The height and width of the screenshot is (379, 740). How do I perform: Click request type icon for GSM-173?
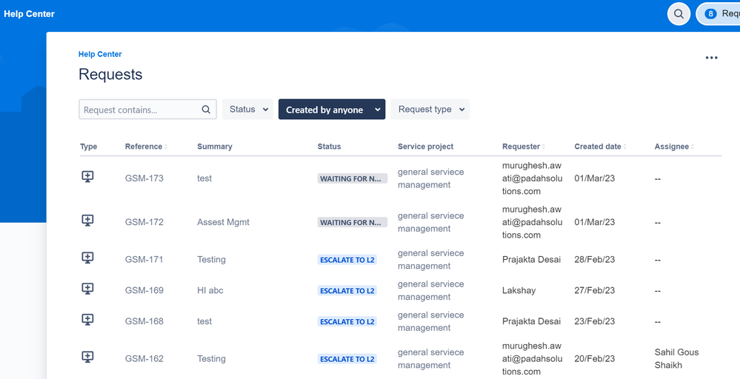click(88, 177)
